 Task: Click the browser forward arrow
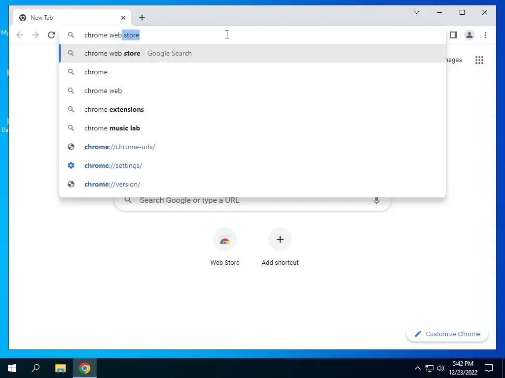(36, 35)
